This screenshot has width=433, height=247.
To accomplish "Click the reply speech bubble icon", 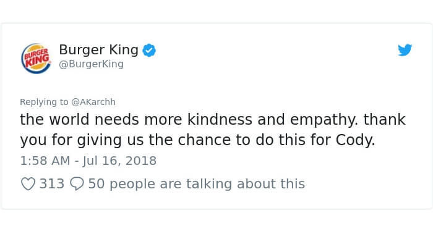I will [x=77, y=183].
